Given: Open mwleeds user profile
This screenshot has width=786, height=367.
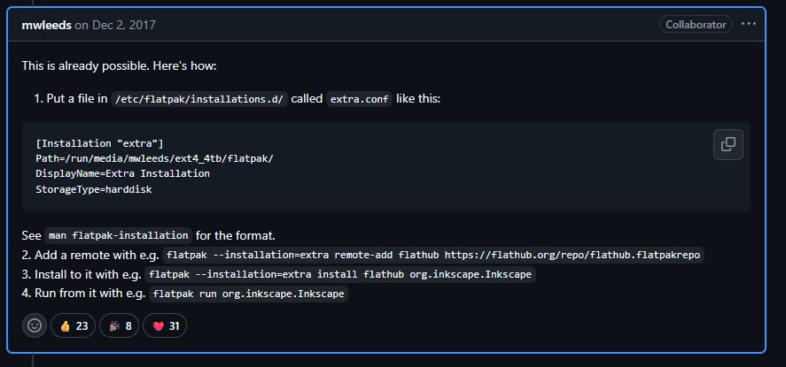Looking at the screenshot, I should point(46,25).
